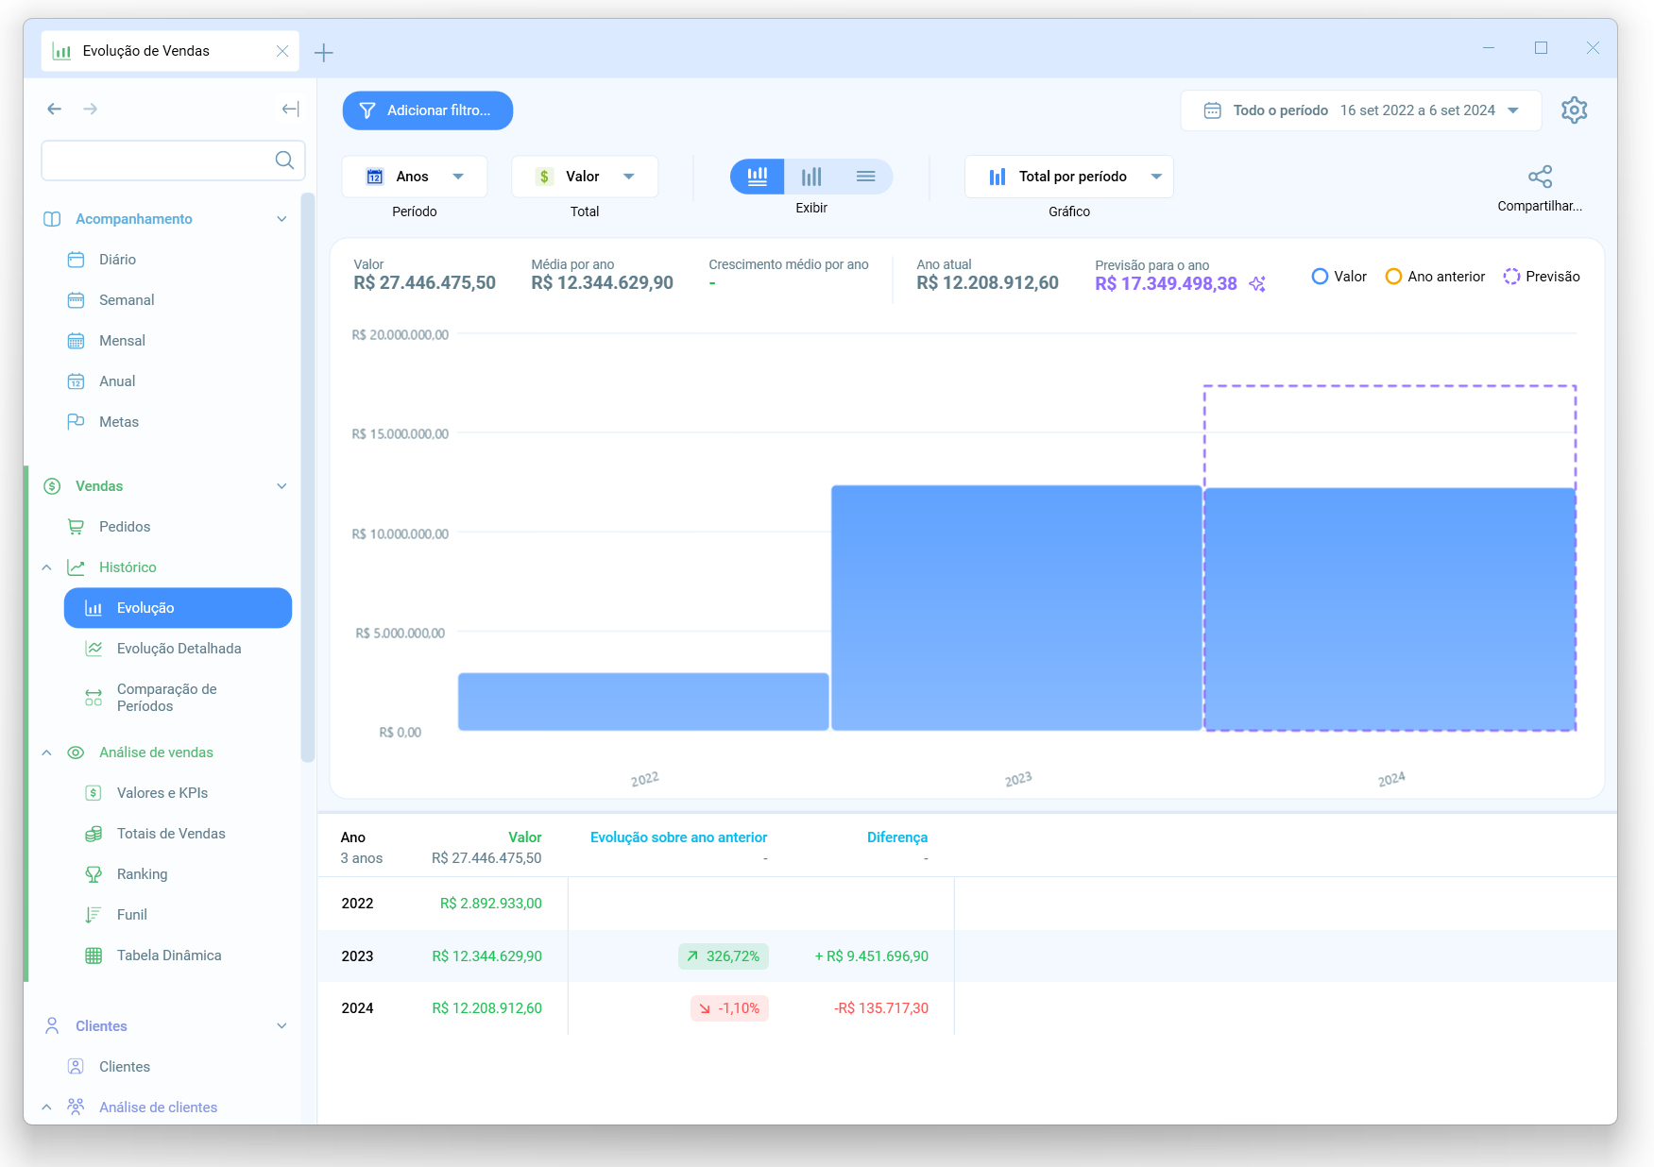
Task: Open Comparação de Períodos in sidebar
Action: 166,698
